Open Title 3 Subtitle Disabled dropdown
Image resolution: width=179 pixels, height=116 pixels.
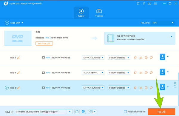[119, 58]
